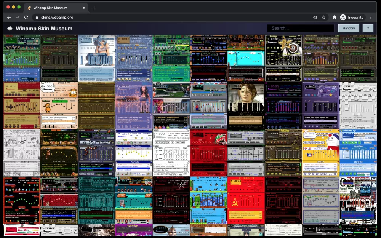Open the World Wrestling Federation skin
The width and height of the screenshot is (381, 238).
pyautogui.click(x=171, y=200)
